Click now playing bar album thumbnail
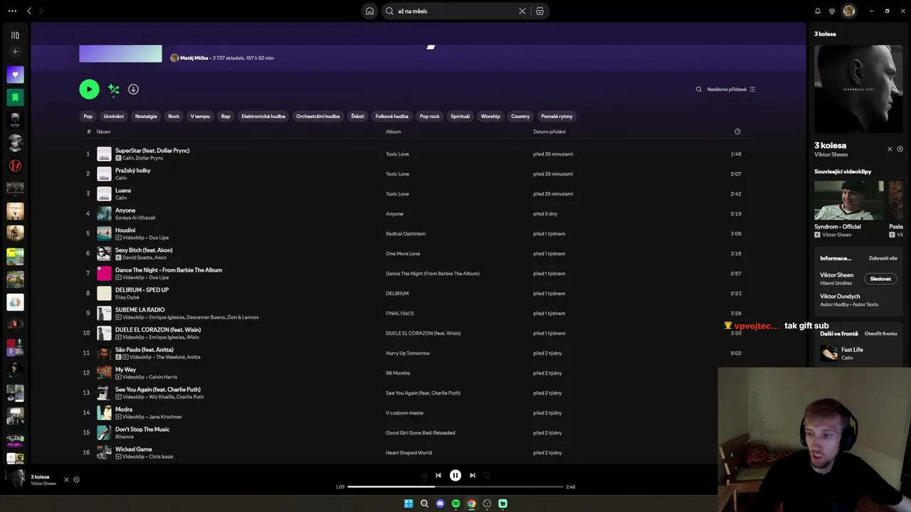 (x=15, y=479)
